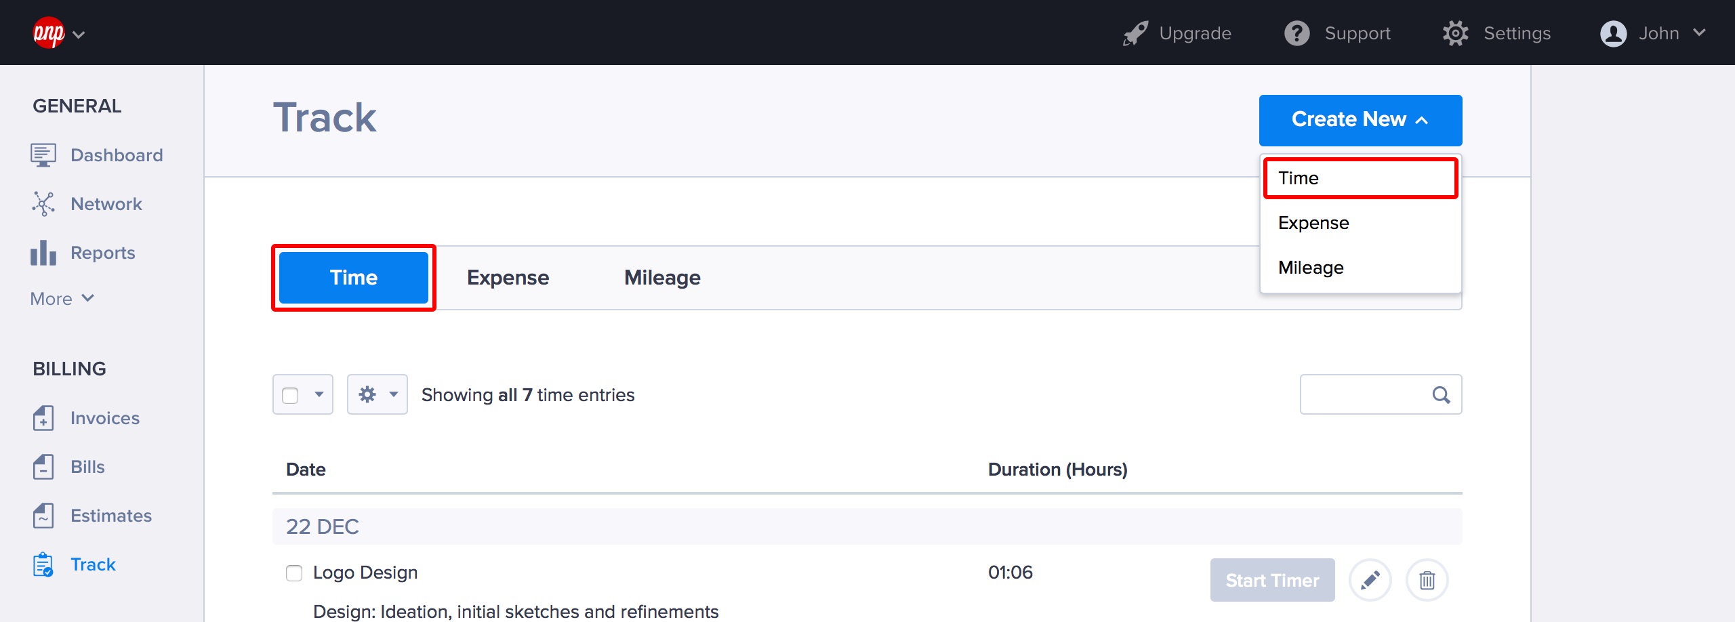Check the Logo Design entry checkbox
1735x622 pixels.
click(x=294, y=573)
